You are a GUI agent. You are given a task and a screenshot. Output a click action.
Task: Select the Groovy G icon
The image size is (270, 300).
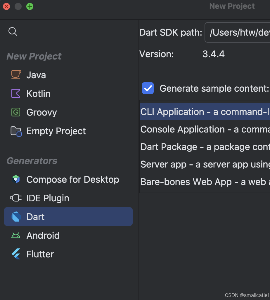pyautogui.click(x=16, y=112)
